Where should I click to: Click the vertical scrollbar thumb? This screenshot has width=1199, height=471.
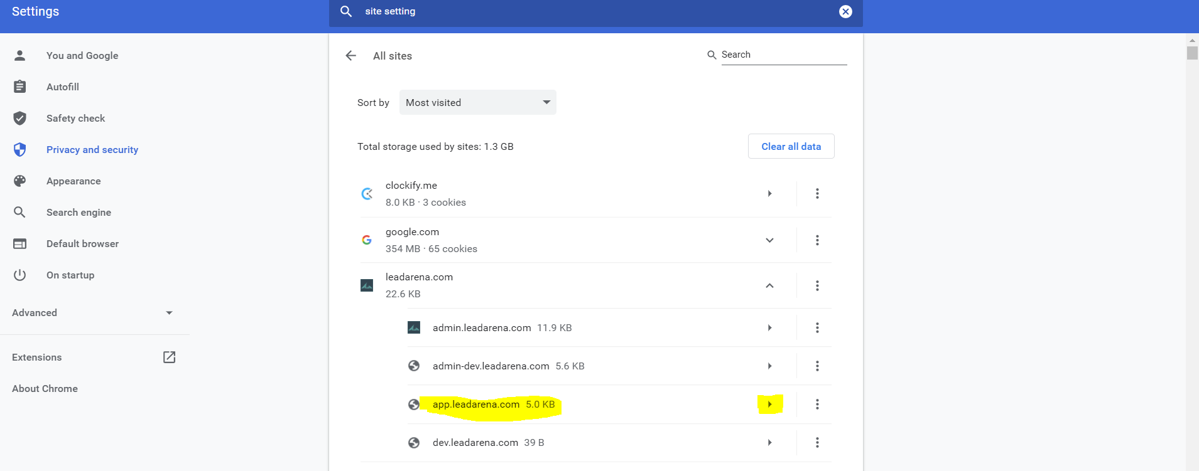pyautogui.click(x=1192, y=52)
